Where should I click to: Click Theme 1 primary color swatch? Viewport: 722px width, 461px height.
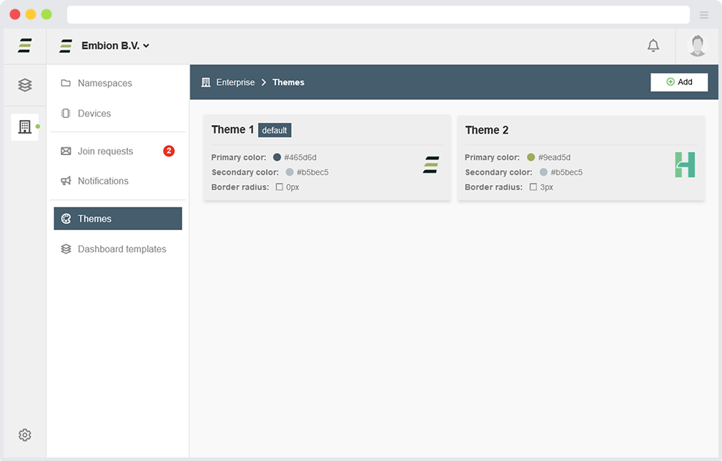click(277, 157)
